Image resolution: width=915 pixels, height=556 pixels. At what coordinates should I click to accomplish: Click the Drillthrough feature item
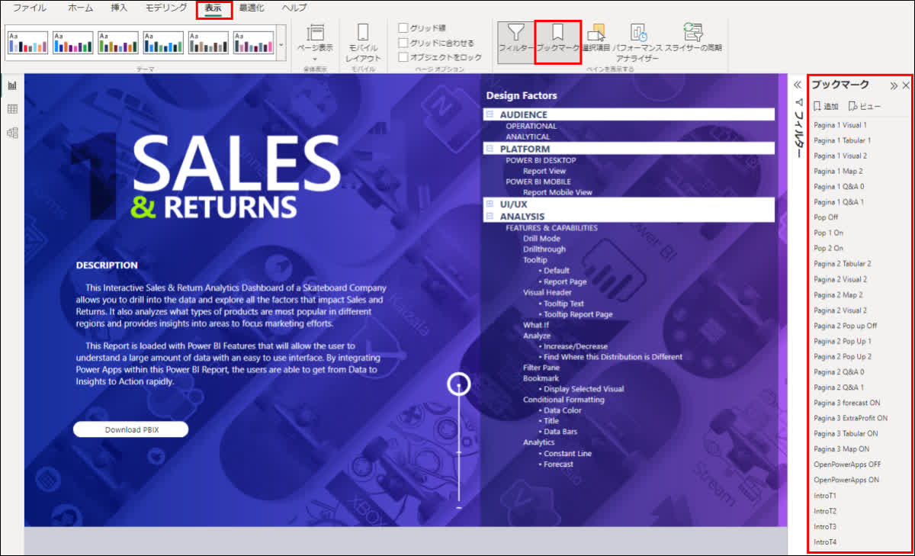tap(544, 249)
